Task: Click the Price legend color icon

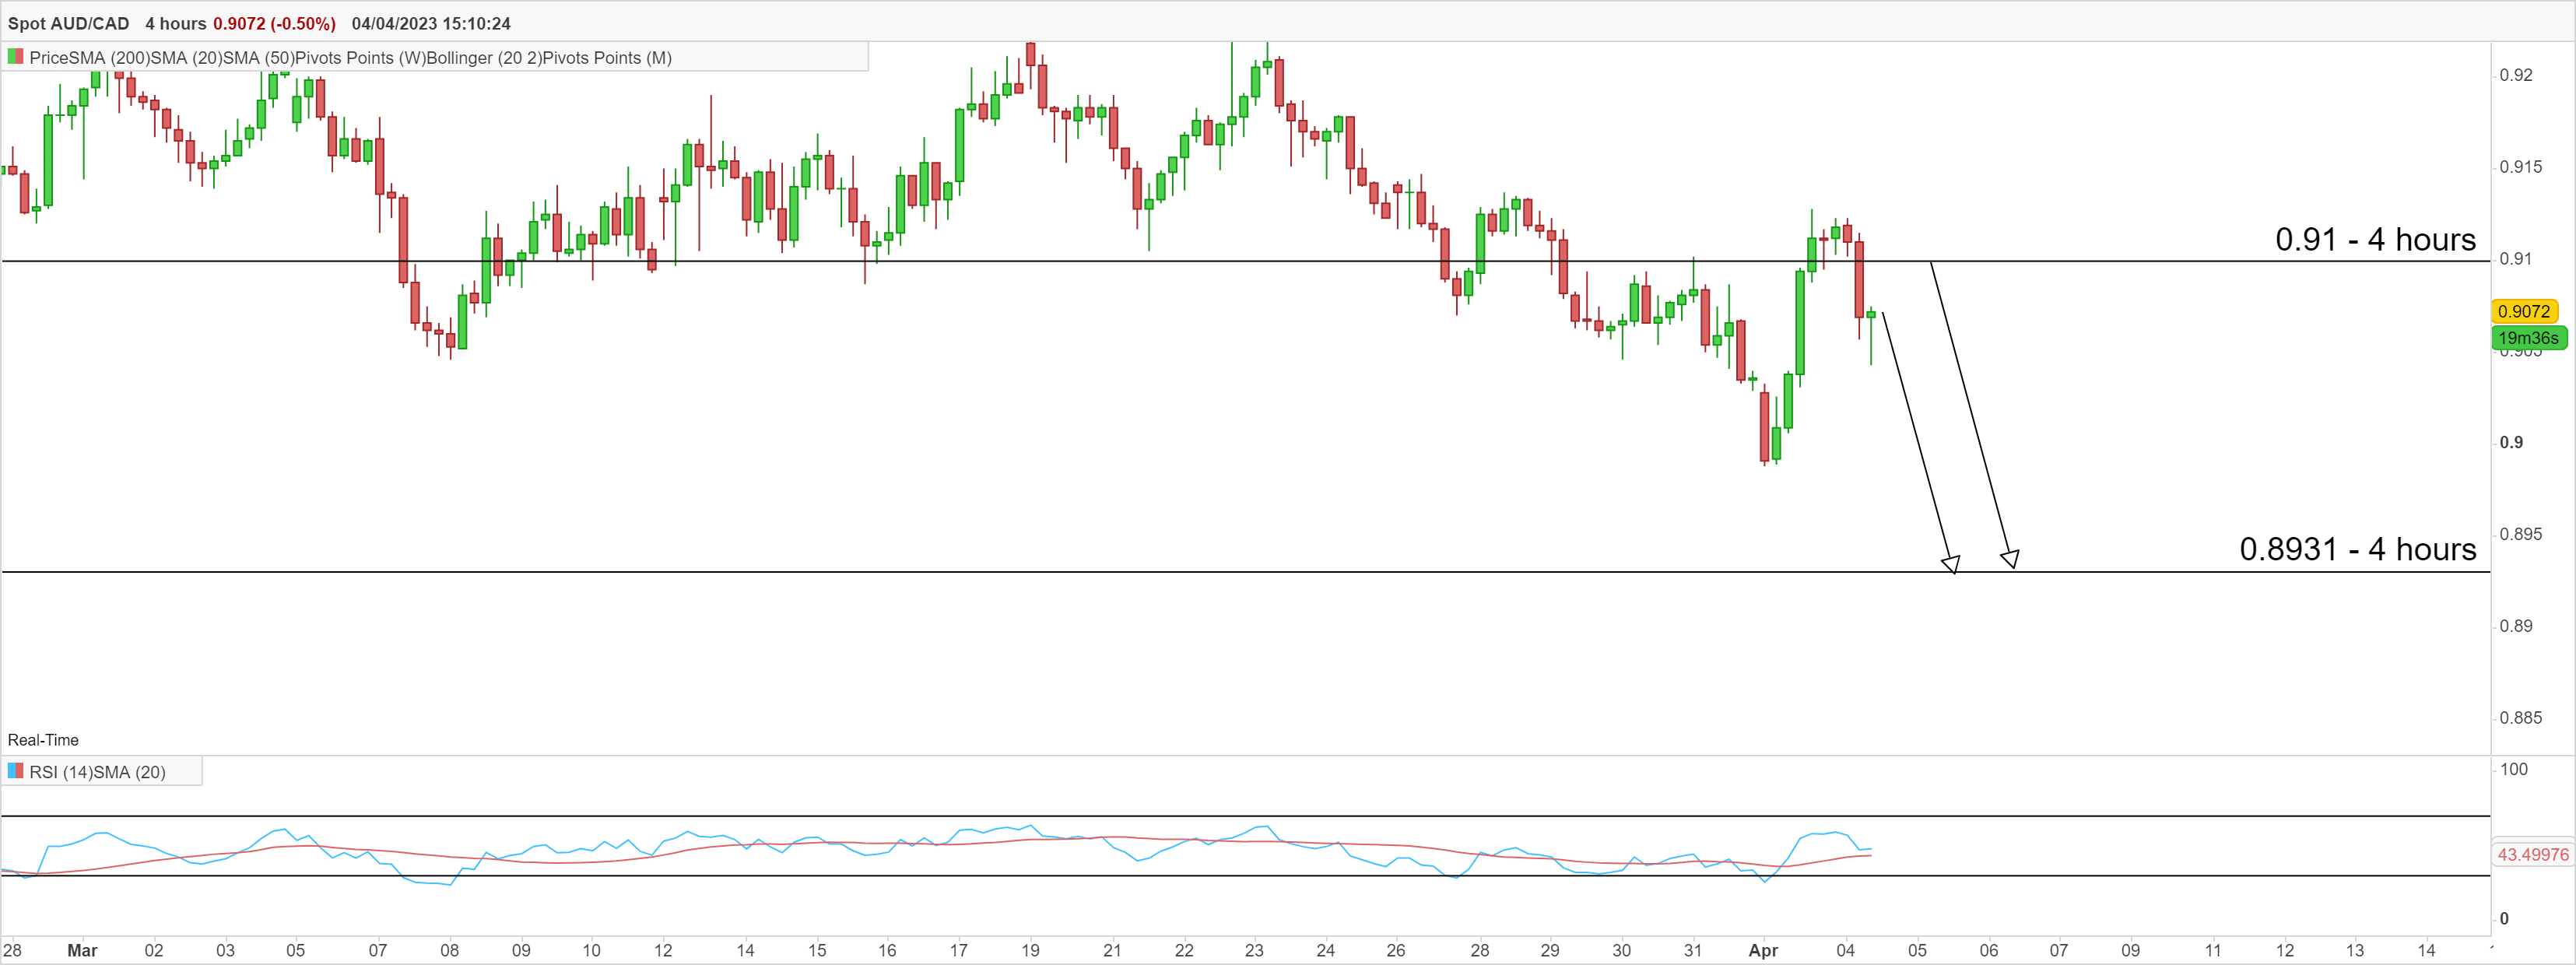Action: [x=15, y=57]
